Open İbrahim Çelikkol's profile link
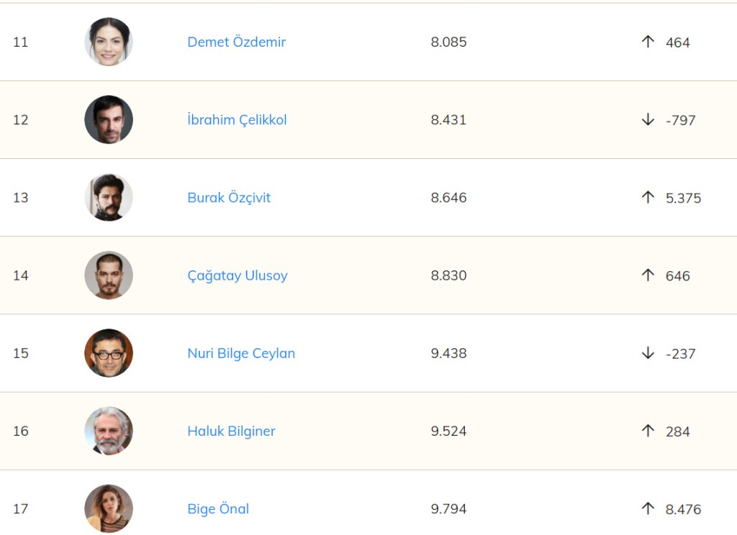Viewport: 737px width, 535px height. click(237, 119)
